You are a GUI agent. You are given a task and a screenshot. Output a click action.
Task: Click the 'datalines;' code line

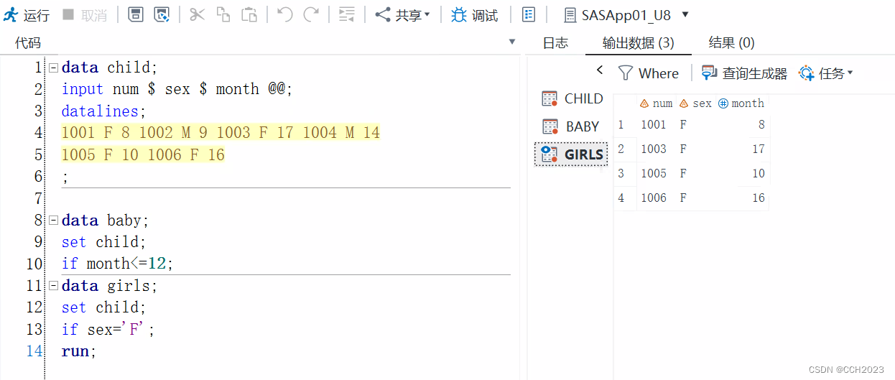103,111
